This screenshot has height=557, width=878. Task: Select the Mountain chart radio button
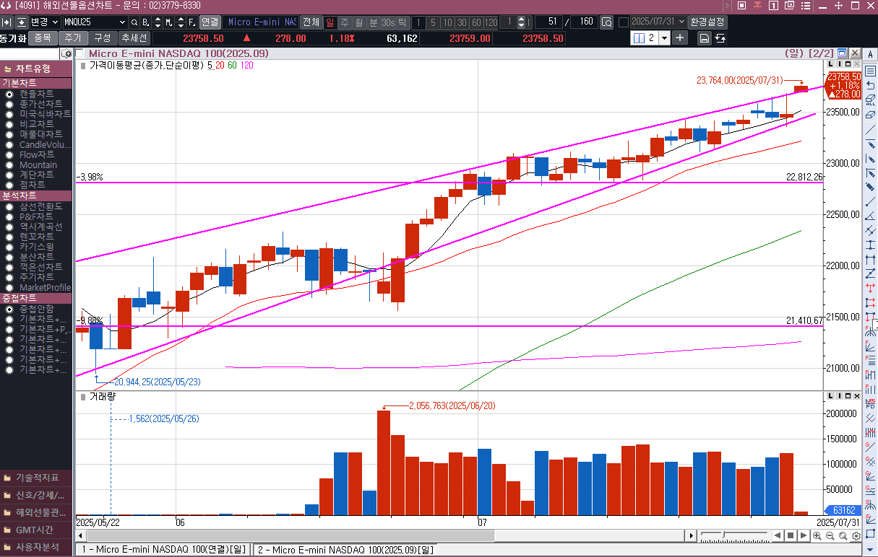pos(9,165)
